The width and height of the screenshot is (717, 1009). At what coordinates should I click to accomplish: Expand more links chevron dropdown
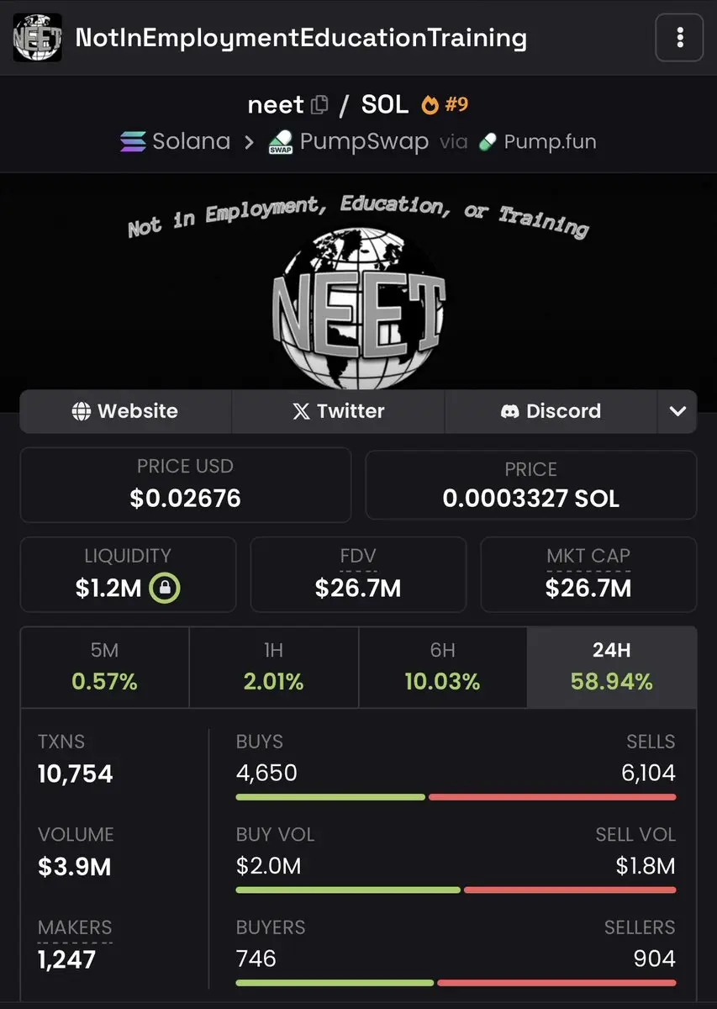coord(677,411)
